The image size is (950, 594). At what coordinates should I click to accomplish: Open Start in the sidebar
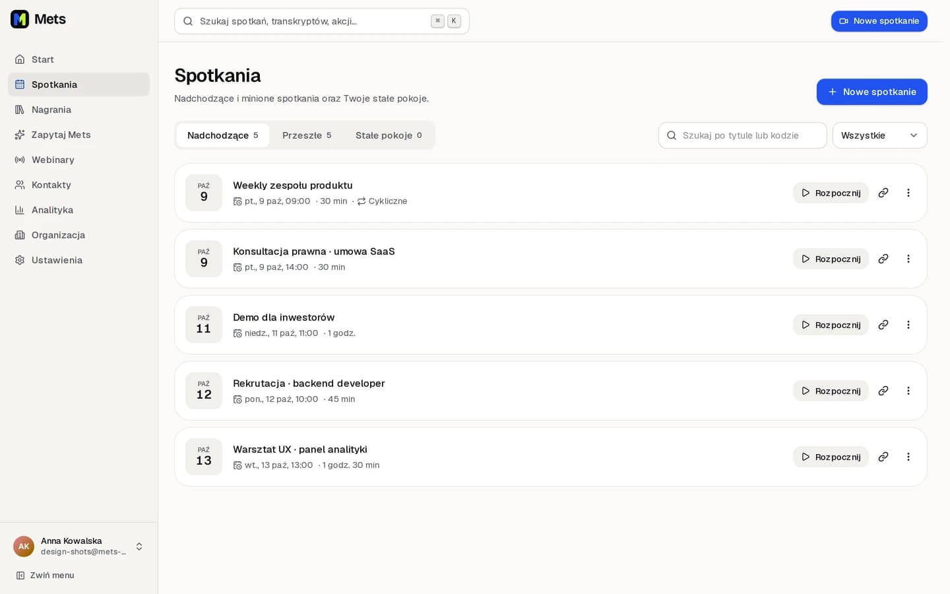tap(79, 59)
